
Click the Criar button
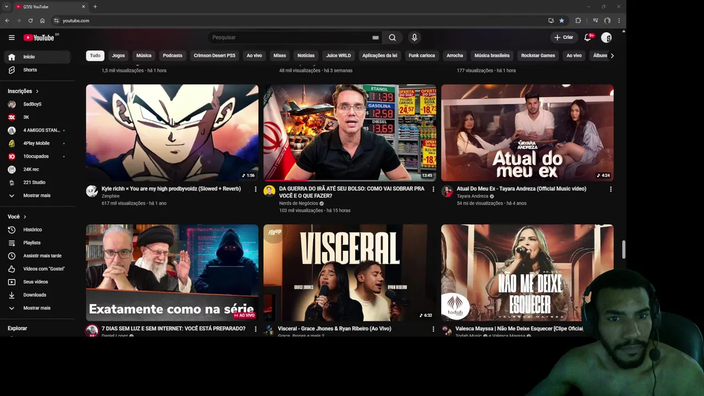click(563, 37)
